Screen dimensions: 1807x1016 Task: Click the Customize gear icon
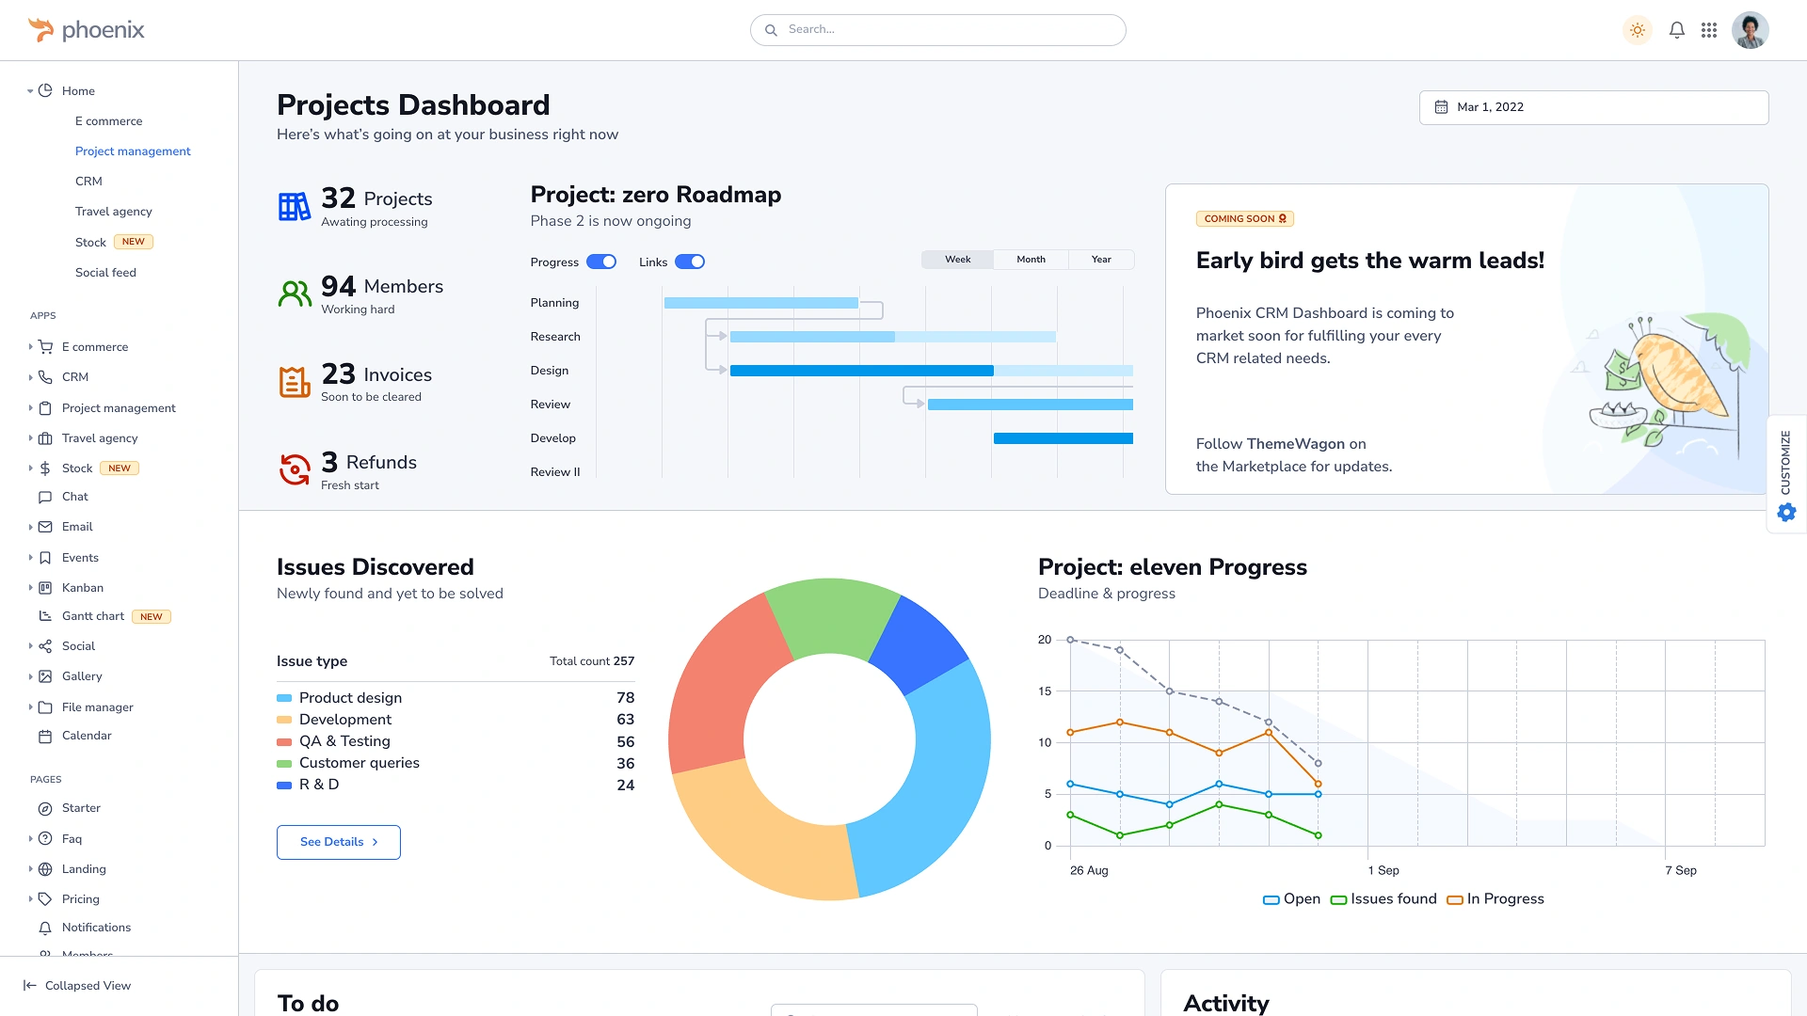pos(1786,513)
